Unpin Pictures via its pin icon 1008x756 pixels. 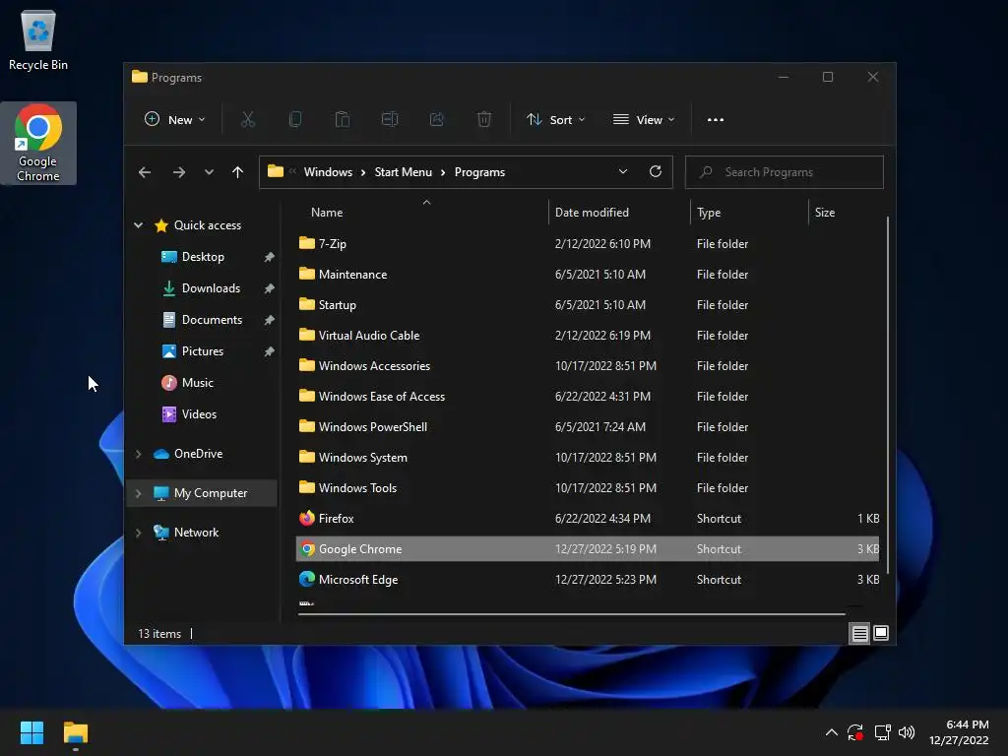tap(270, 351)
